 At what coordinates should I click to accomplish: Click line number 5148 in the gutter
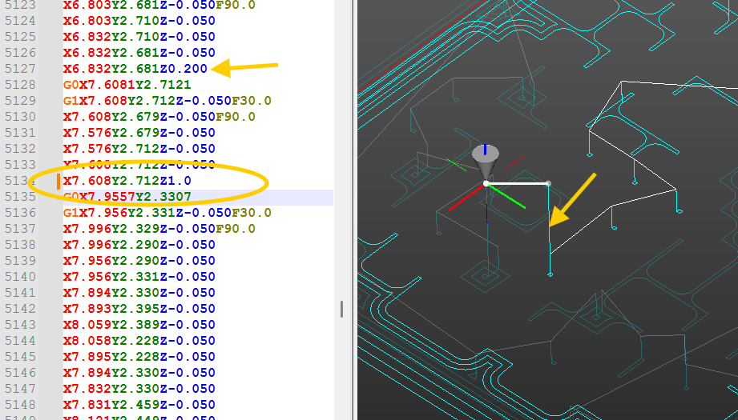[19, 405]
